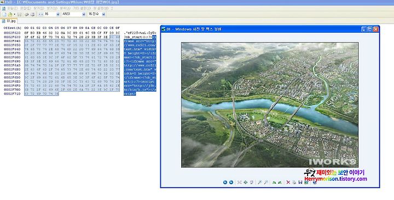Click decoded text 'kr/bin/h.js'
The image size is (394, 200).
(135, 90)
